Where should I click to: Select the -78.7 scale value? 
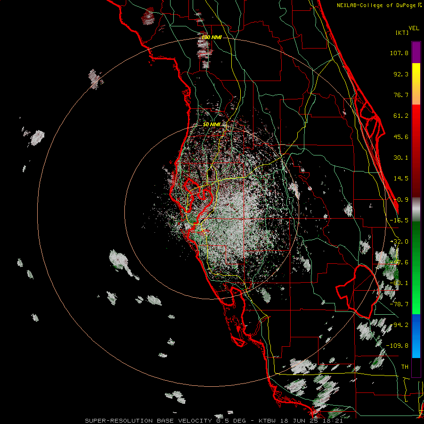(399, 304)
